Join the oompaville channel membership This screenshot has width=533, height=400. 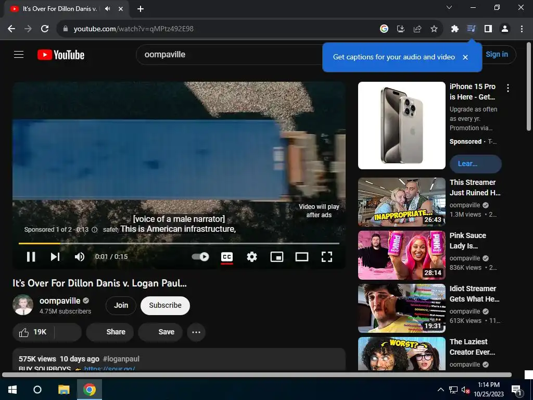pyautogui.click(x=121, y=305)
